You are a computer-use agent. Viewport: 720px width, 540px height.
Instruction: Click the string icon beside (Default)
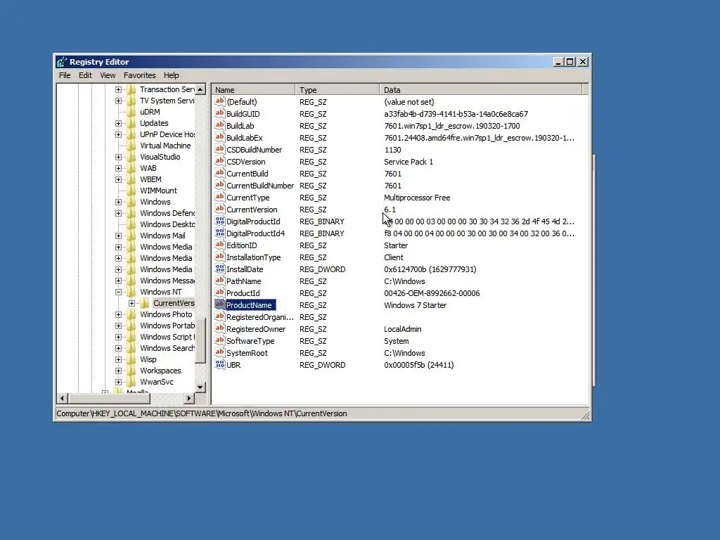coord(220,101)
